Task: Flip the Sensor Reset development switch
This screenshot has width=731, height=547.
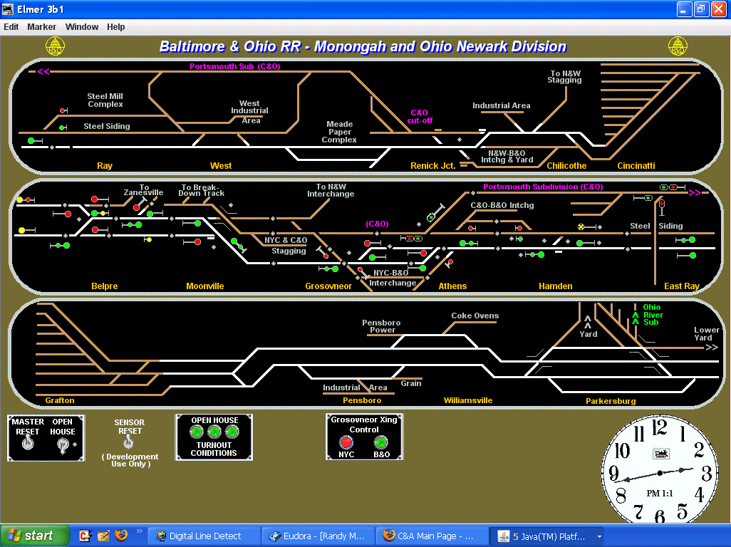Action: point(129,441)
